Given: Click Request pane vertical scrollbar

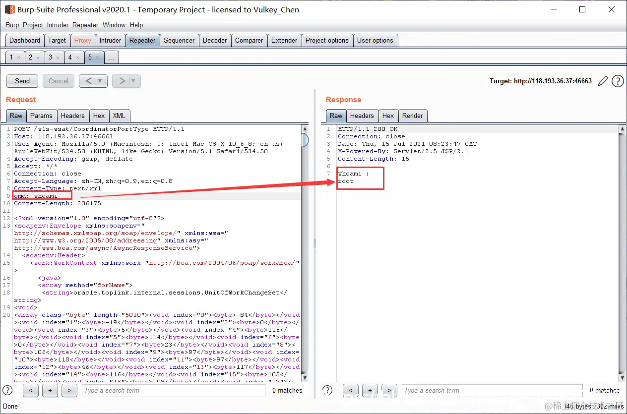Looking at the screenshot, I should point(305,253).
